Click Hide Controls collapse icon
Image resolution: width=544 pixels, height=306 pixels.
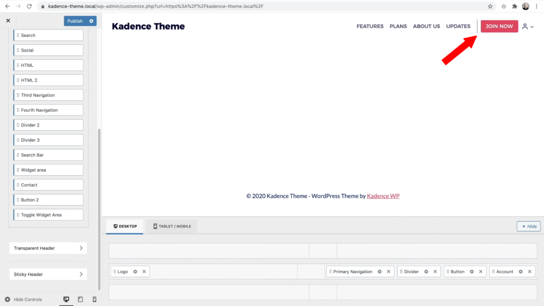pos(7,300)
